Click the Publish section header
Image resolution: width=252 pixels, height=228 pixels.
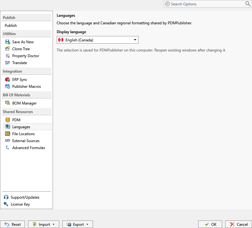(x=26, y=18)
